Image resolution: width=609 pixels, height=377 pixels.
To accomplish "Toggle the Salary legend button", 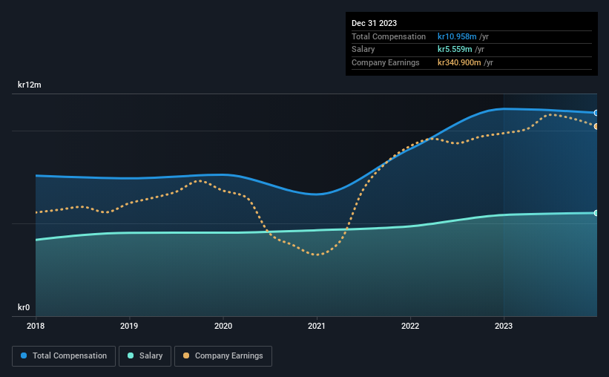I will (145, 356).
